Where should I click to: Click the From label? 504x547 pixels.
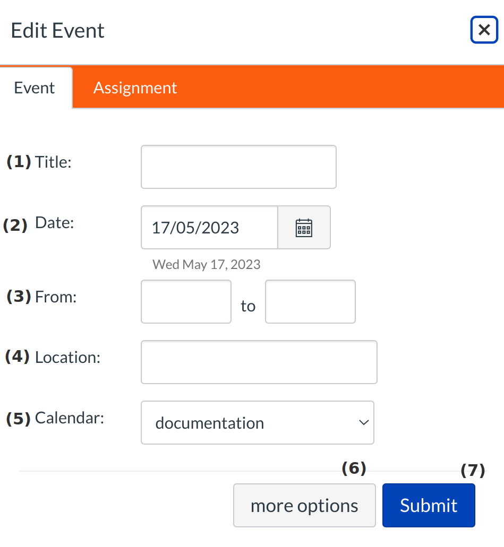pos(56,297)
